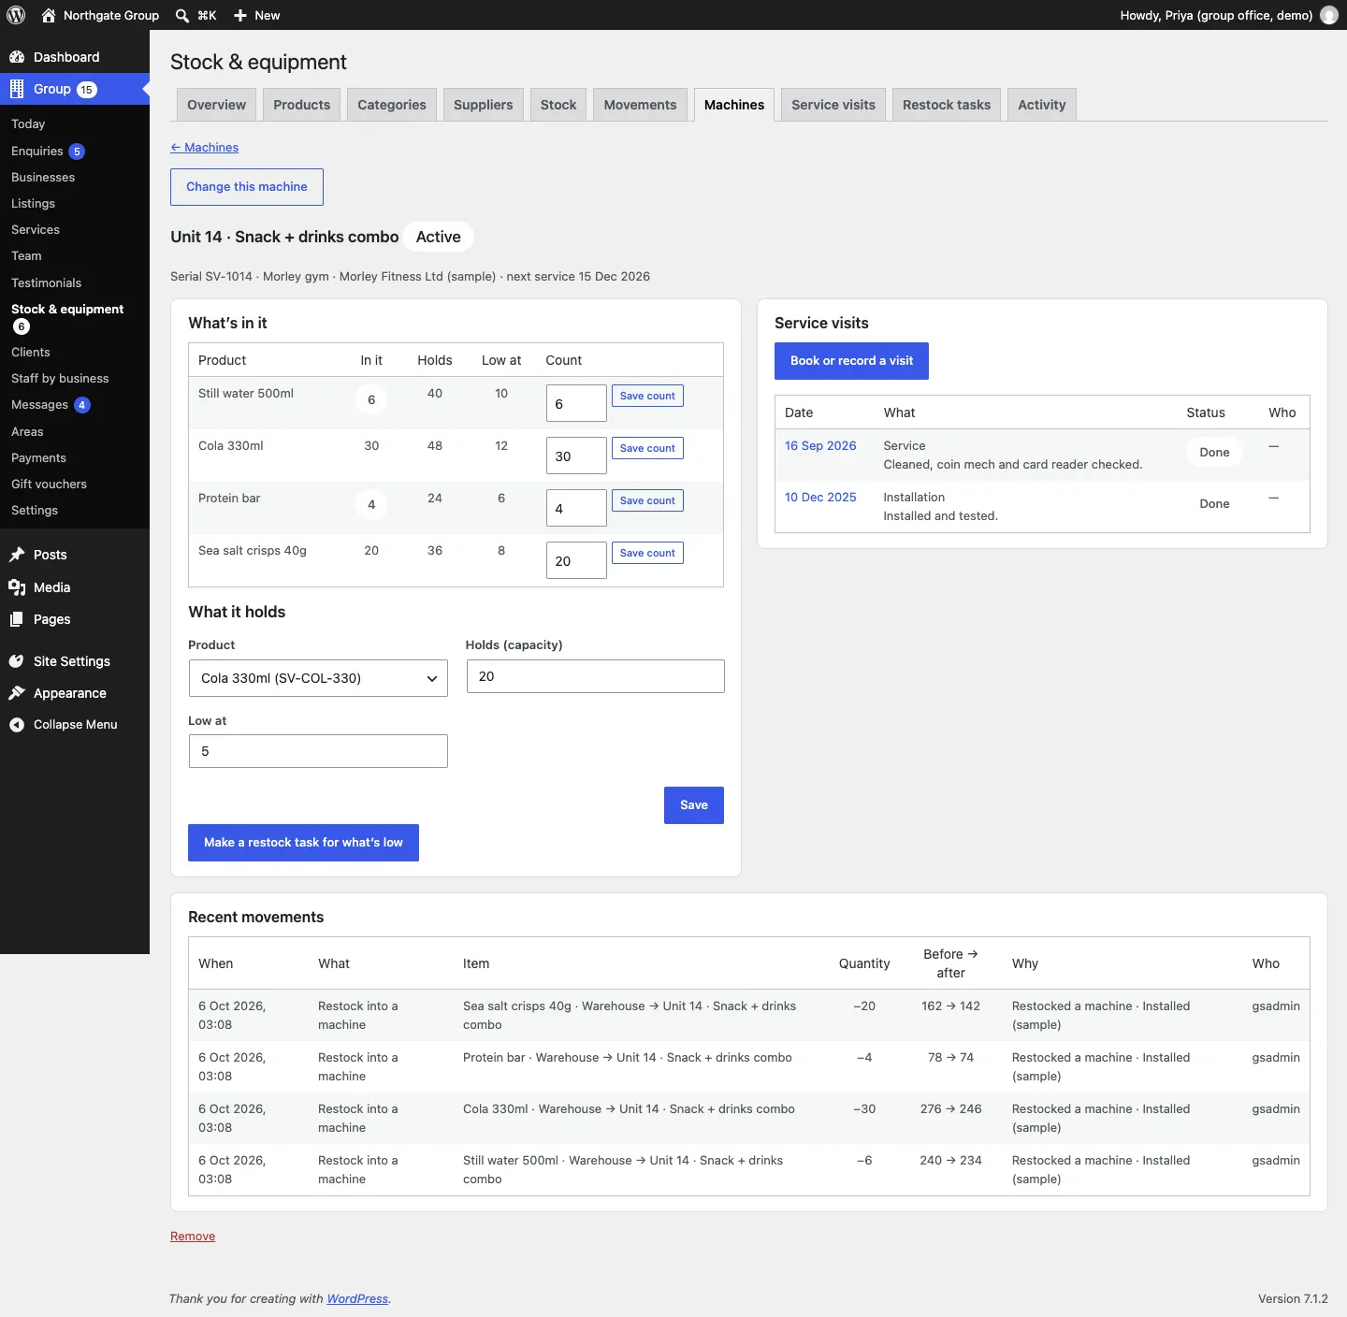
Task: Go back via the Machines link
Action: click(204, 148)
